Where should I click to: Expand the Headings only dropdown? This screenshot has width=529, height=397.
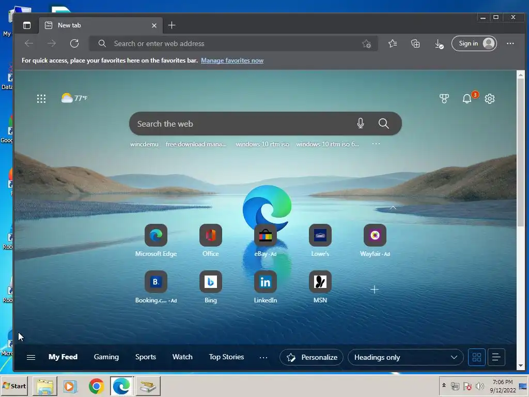pyautogui.click(x=406, y=357)
